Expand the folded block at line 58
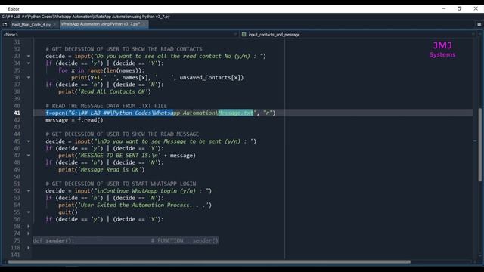 tap(29, 227)
